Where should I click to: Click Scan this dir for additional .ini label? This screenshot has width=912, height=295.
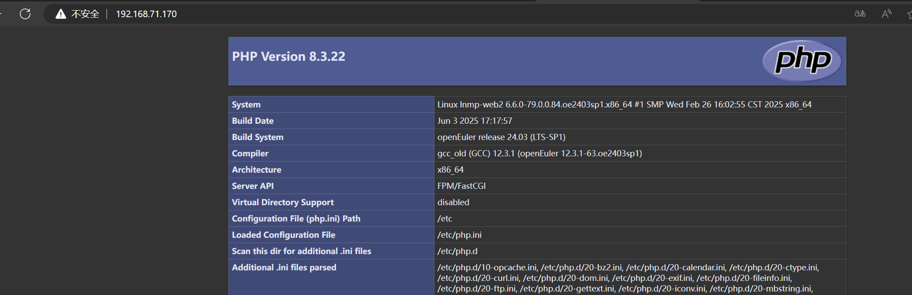coord(302,251)
